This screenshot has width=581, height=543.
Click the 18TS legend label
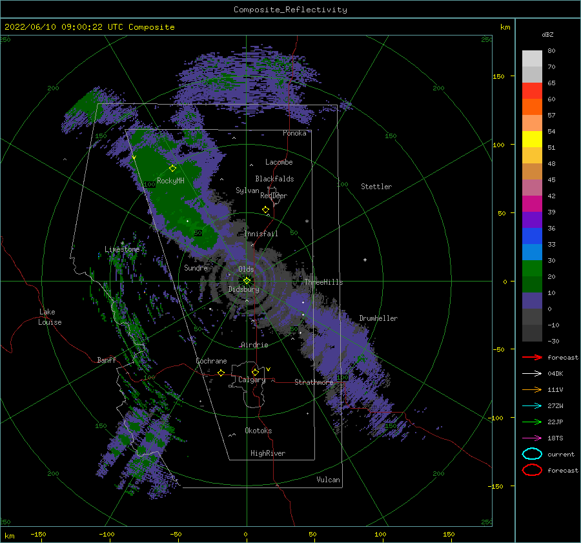[x=555, y=438]
